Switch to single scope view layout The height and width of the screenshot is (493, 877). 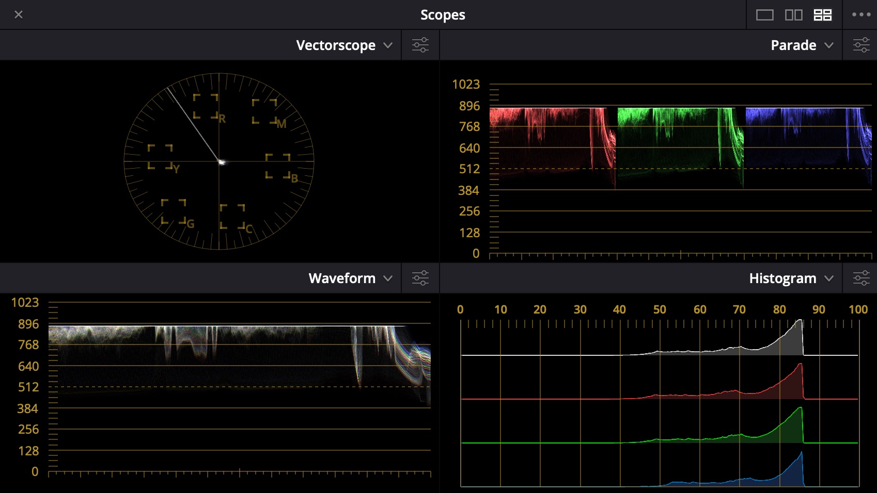point(764,15)
